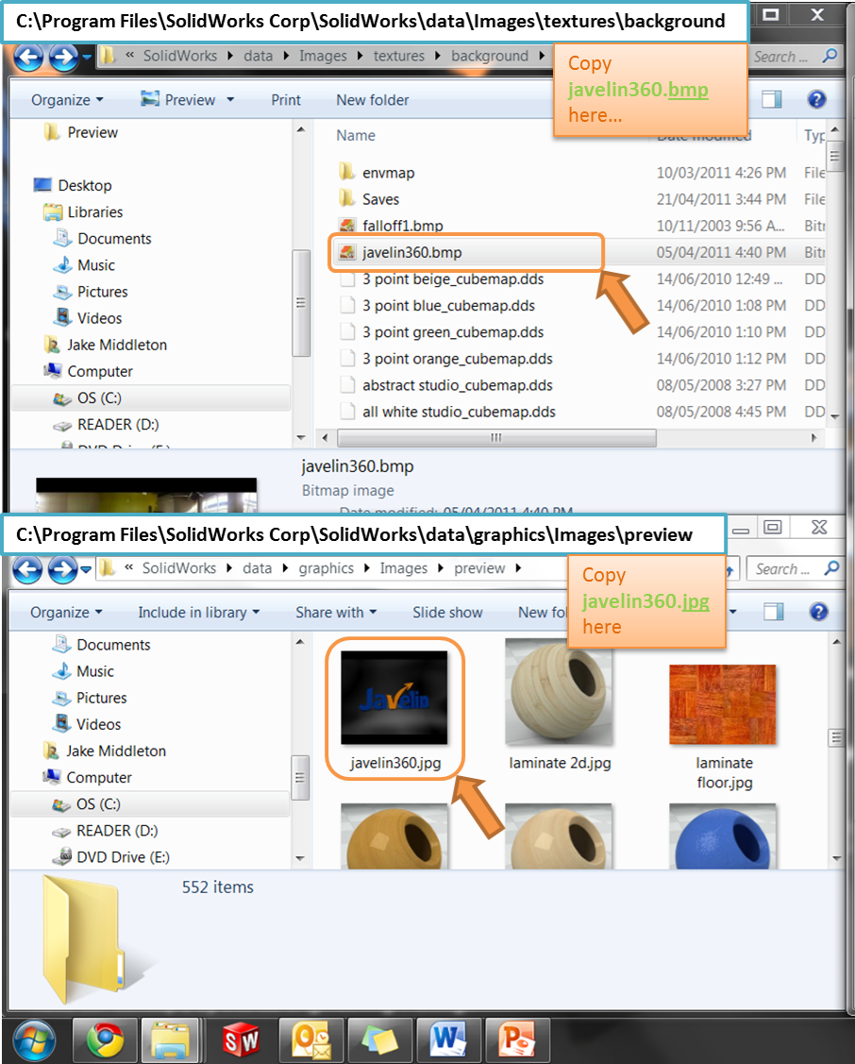Open the sticky notes taskbar icon
The width and height of the screenshot is (855, 1064).
(378, 1040)
